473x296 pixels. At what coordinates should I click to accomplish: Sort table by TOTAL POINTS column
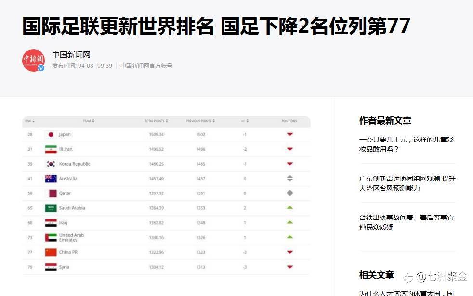pos(156,121)
